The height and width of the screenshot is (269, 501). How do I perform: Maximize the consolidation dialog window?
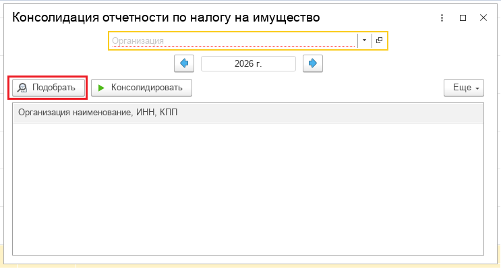pyautogui.click(x=463, y=18)
